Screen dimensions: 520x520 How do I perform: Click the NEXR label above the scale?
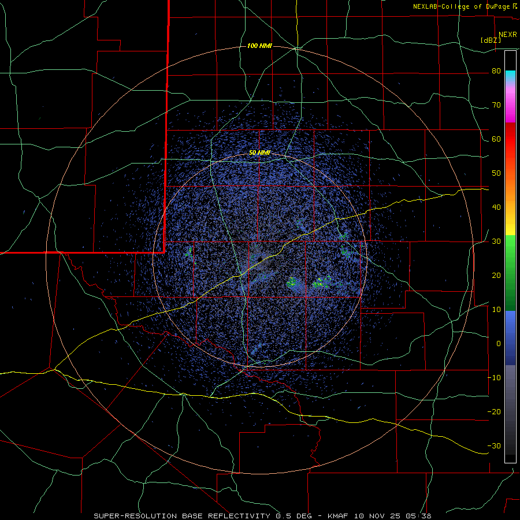click(x=507, y=35)
